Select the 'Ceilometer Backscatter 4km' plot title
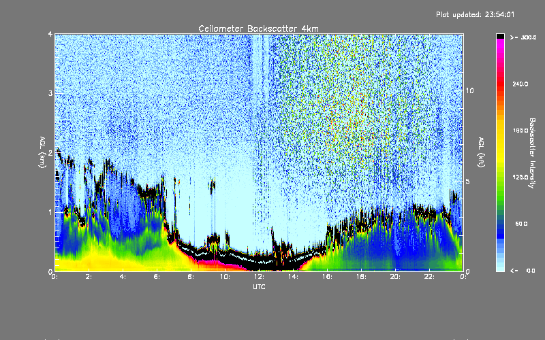Screen dimensions: 545x340 click(258, 29)
